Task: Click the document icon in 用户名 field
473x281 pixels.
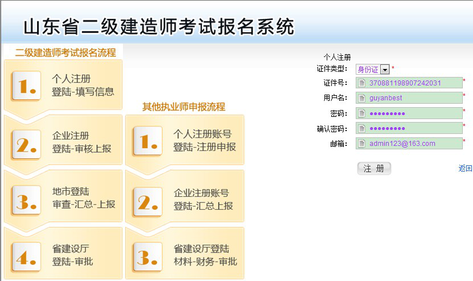Action: [x=361, y=98]
